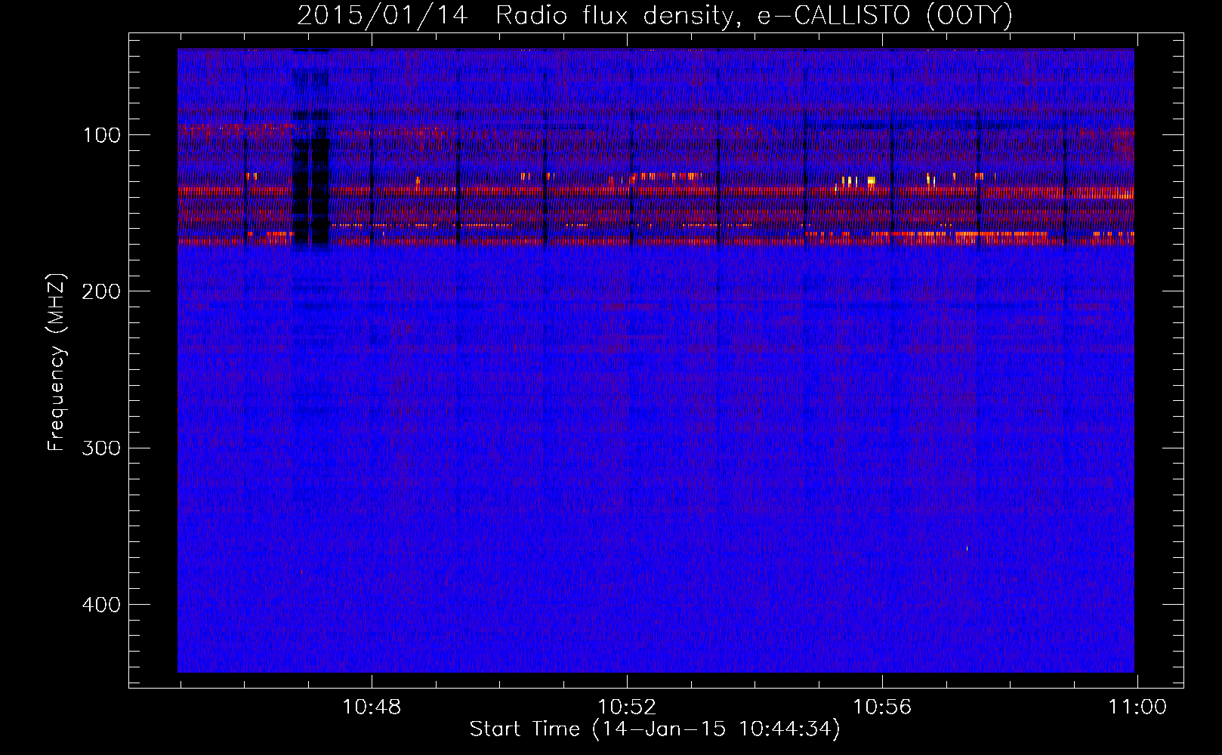Image resolution: width=1222 pixels, height=755 pixels.
Task: Select the '300' frequency axis label
Action: coord(102,448)
